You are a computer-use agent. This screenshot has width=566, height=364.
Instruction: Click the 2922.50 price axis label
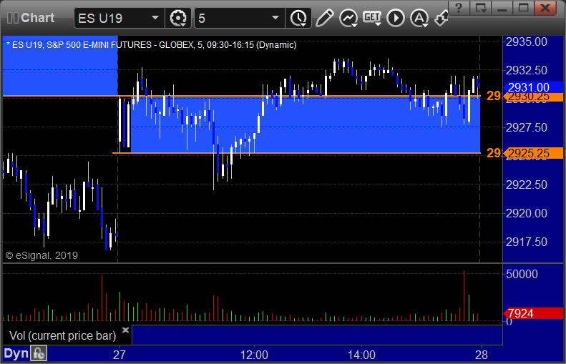527,185
